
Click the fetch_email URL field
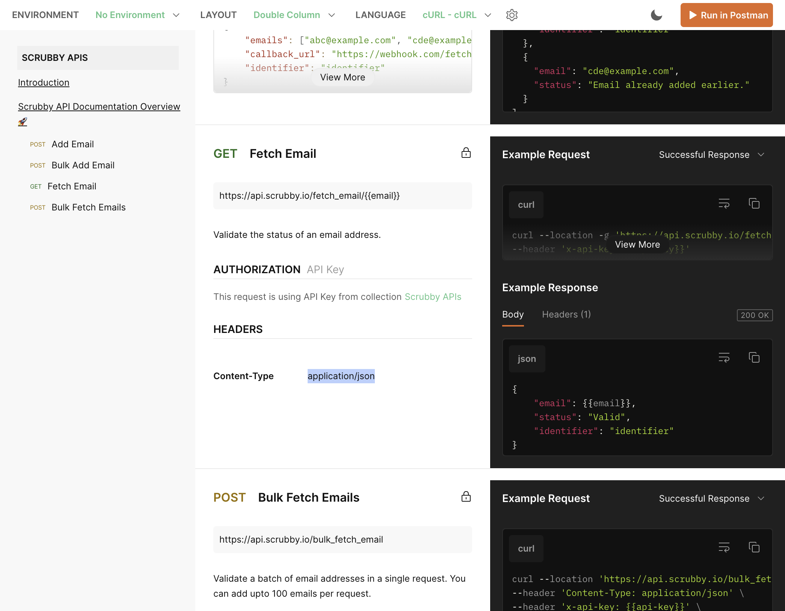[343, 196]
